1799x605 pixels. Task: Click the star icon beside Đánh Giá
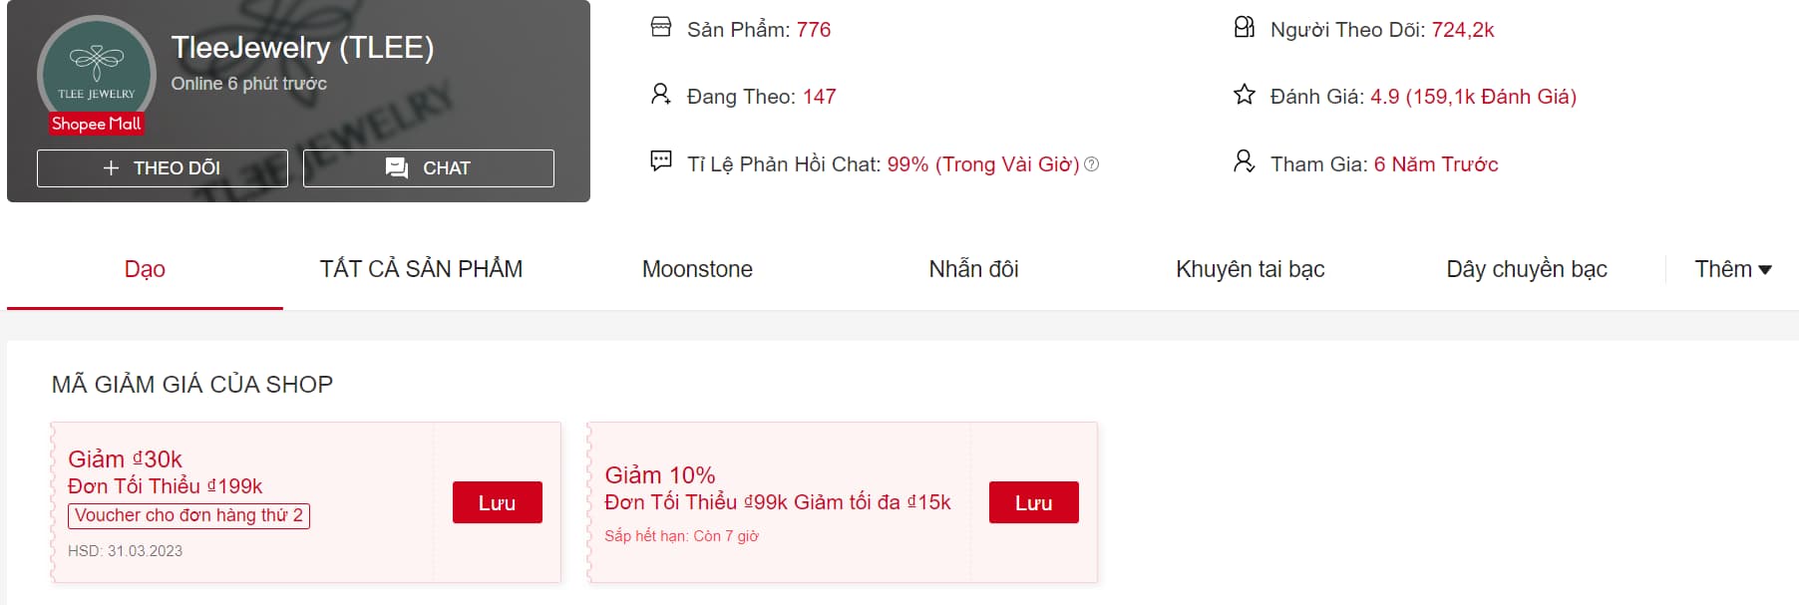coord(1244,95)
